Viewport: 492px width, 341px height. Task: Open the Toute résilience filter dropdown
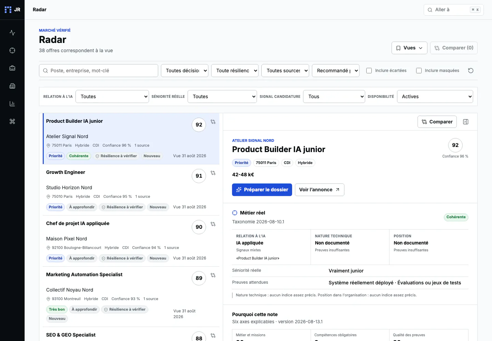[x=235, y=71]
